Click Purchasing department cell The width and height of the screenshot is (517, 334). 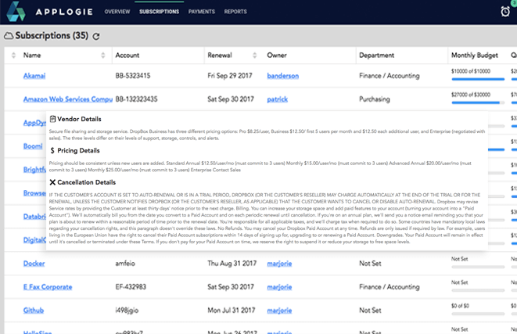pyautogui.click(x=374, y=99)
